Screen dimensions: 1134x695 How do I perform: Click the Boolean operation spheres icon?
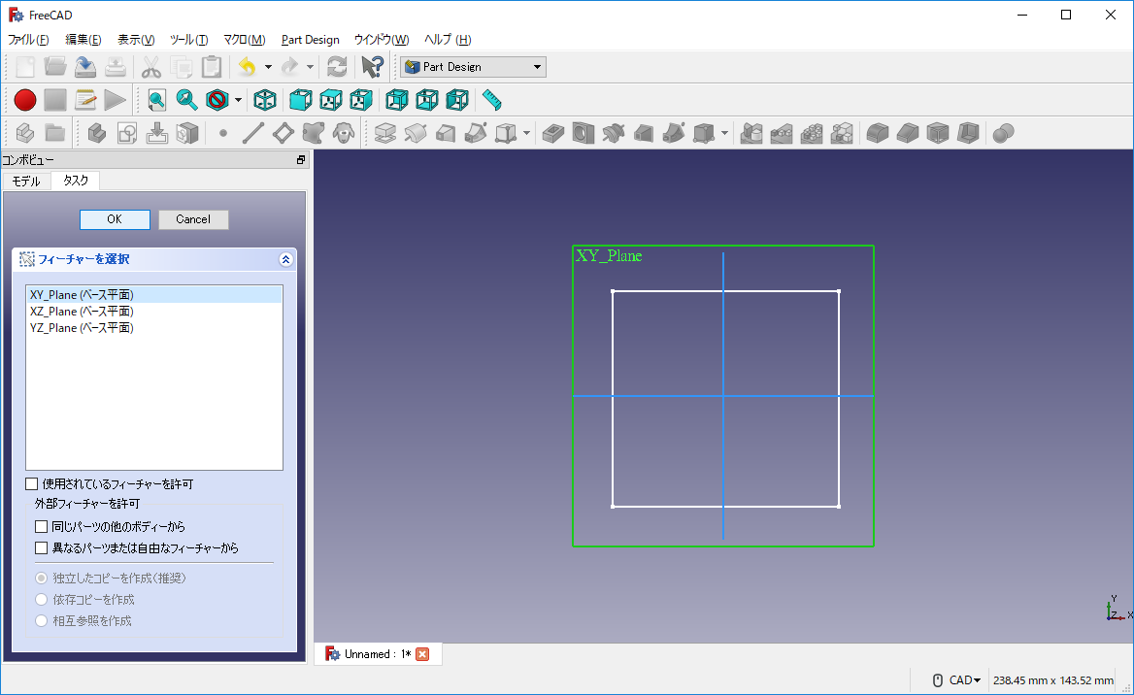1003,133
